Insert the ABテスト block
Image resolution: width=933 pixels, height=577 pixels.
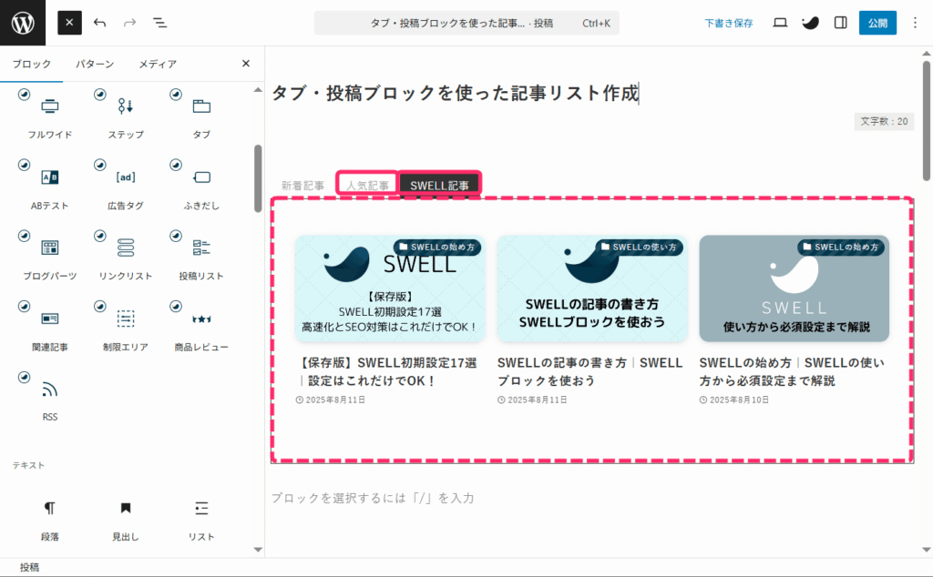[50, 187]
